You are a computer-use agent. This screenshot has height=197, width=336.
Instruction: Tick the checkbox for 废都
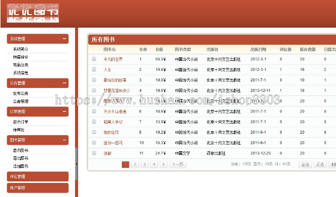tap(94, 153)
